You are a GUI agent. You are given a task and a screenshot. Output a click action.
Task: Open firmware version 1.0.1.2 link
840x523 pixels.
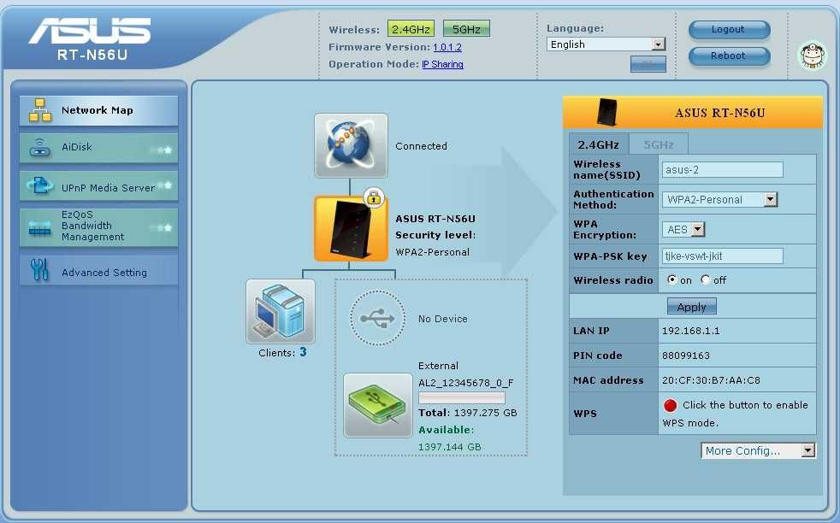[447, 47]
